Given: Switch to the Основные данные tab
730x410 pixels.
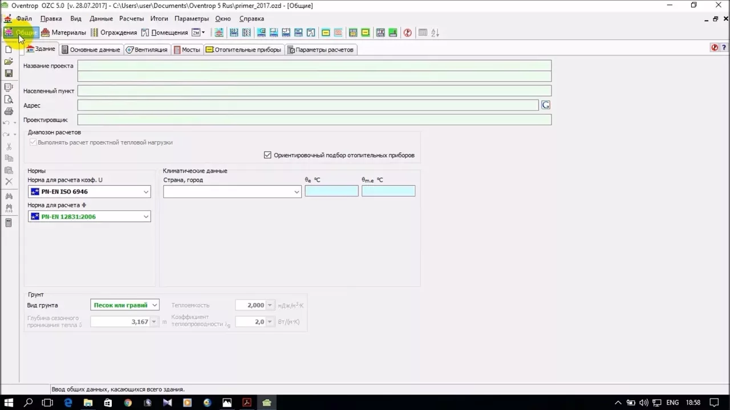Looking at the screenshot, I should coord(91,50).
